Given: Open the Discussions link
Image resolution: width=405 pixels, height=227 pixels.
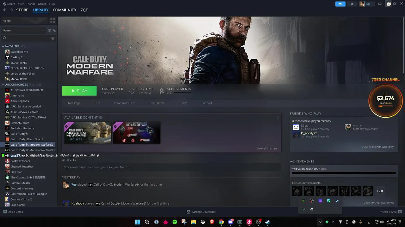Looking at the screenshot, I should [x=157, y=103].
